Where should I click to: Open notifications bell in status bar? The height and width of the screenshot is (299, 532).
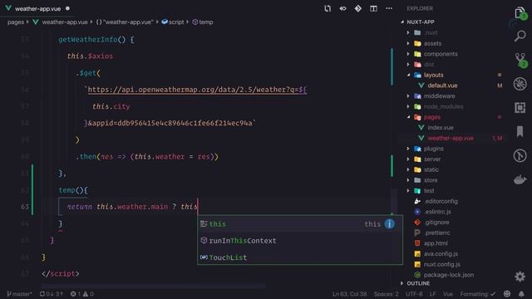point(521,294)
